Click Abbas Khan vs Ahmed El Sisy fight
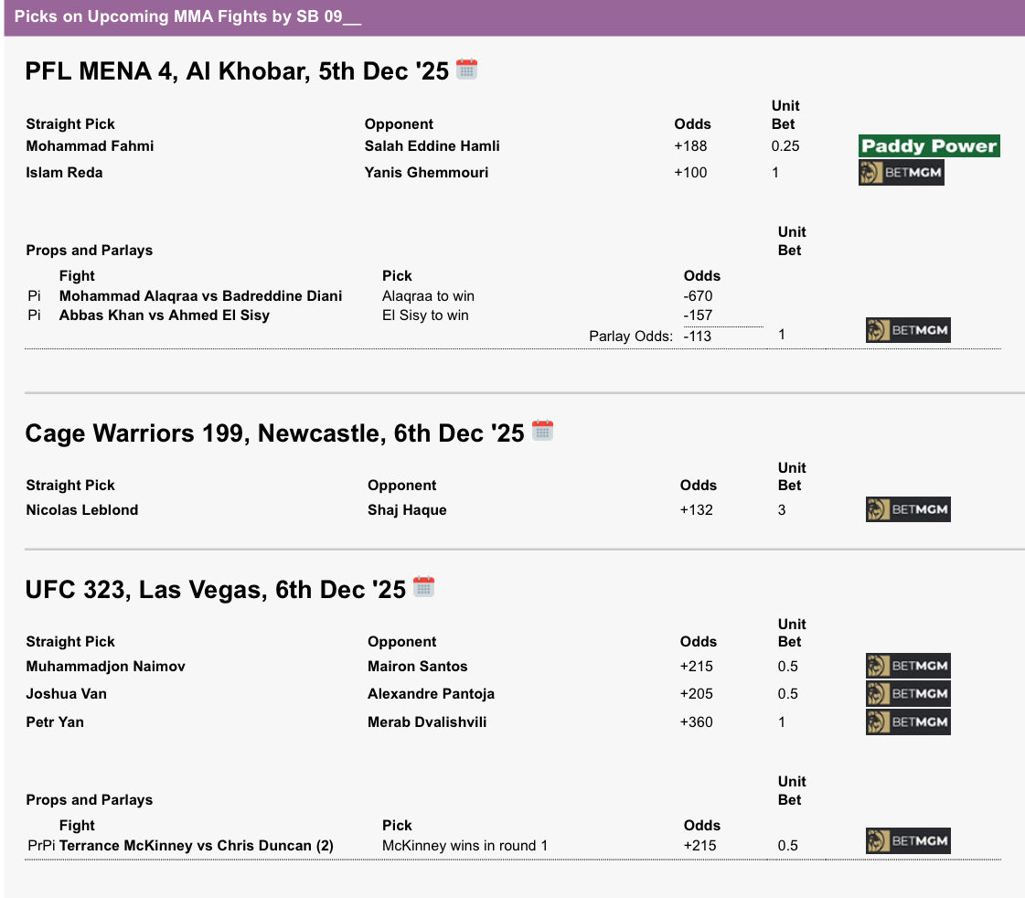Viewport: 1025px width, 898px height. 164,315
